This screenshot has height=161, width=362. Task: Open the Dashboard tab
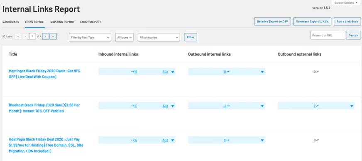(11, 22)
